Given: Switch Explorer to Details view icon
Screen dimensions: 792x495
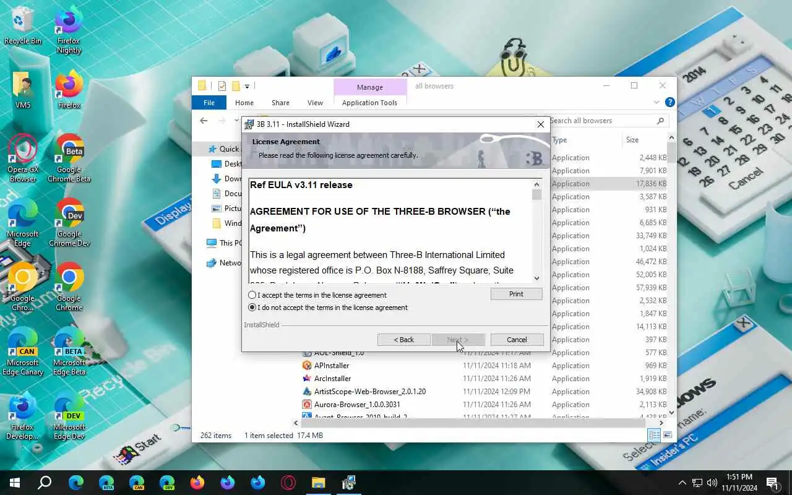Looking at the screenshot, I should pyautogui.click(x=654, y=436).
